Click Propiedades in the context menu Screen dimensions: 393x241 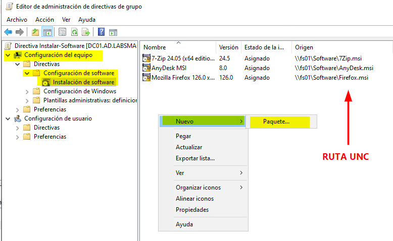tap(192, 210)
